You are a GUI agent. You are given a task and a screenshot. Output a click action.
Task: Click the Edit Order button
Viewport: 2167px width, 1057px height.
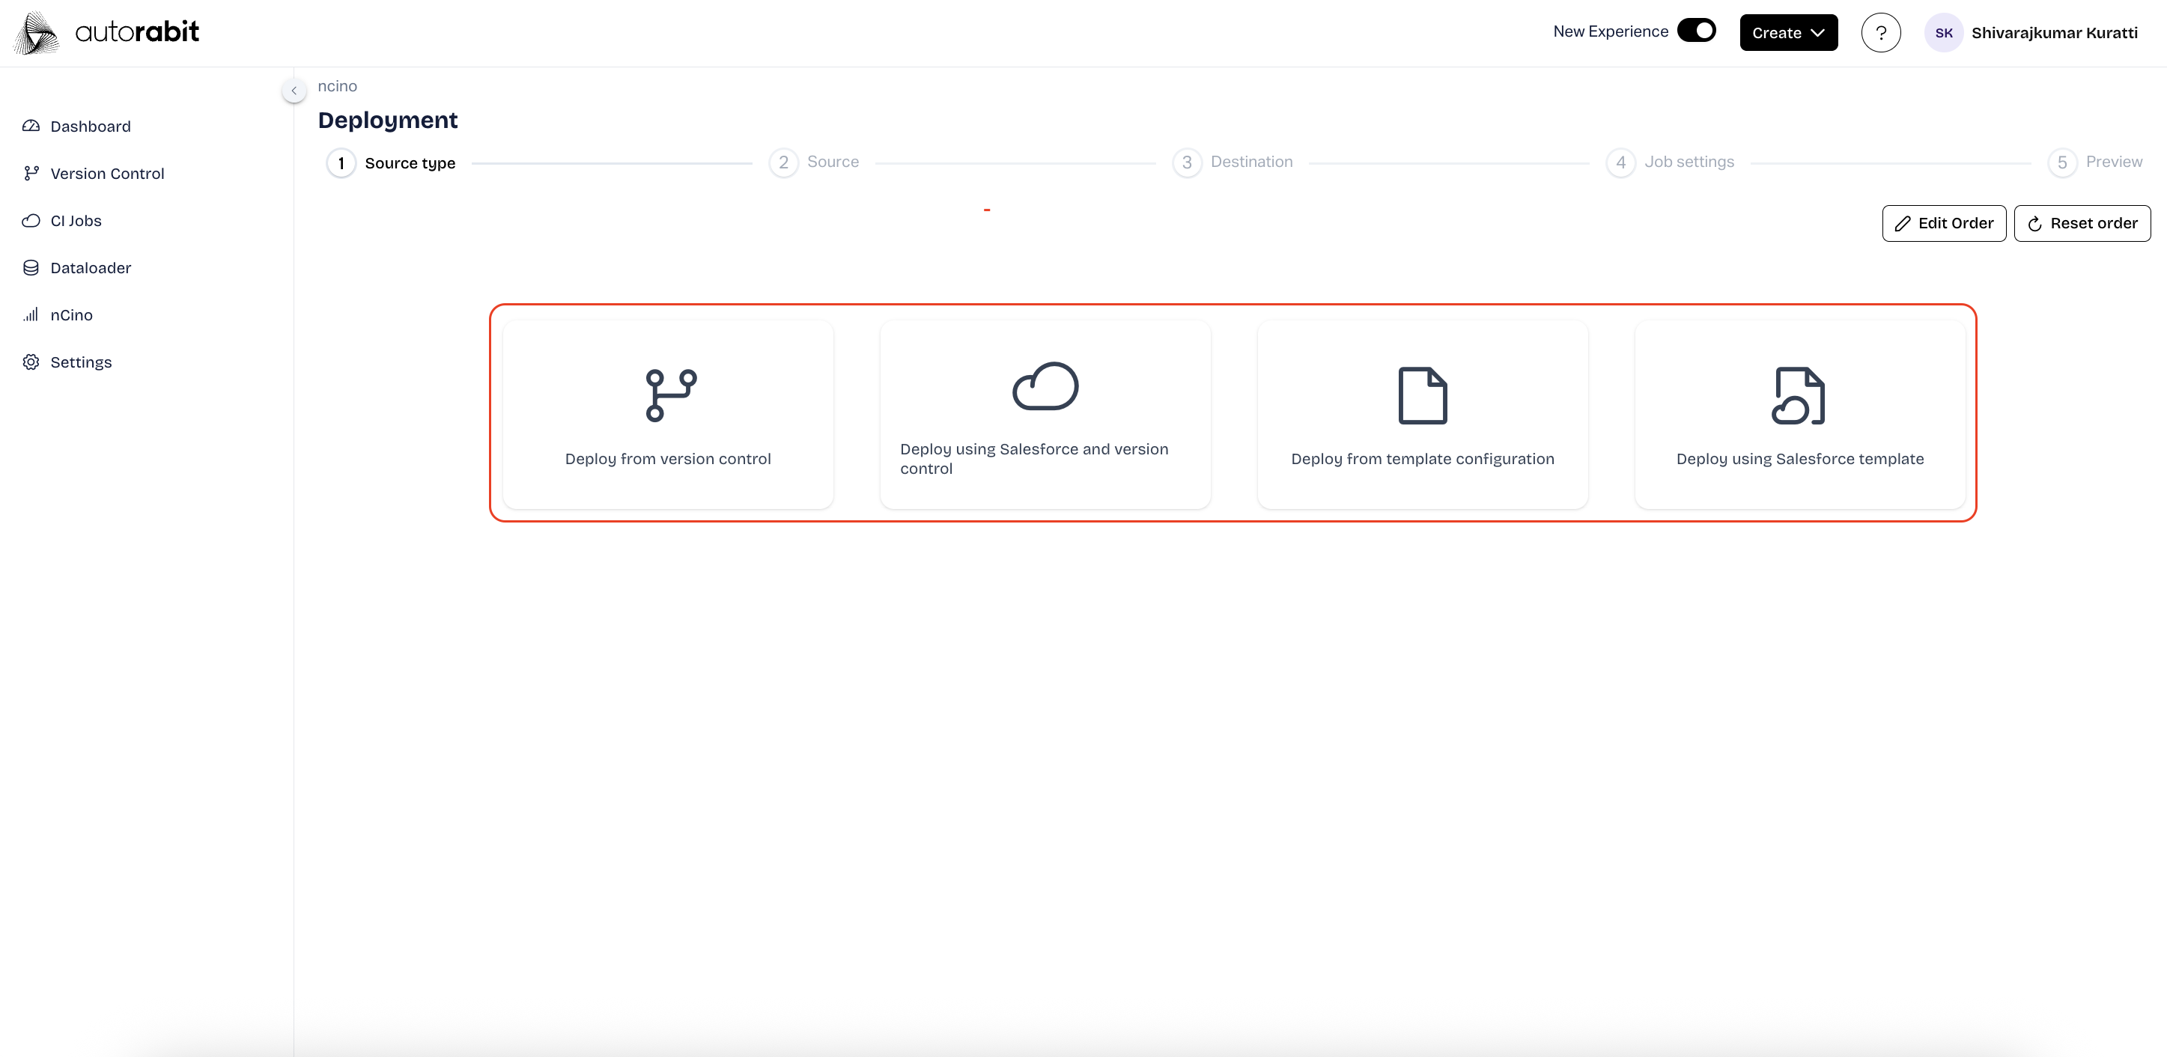click(1943, 223)
